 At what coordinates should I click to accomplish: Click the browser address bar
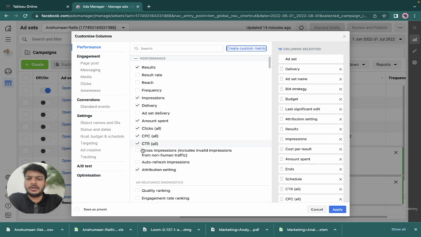(203, 16)
